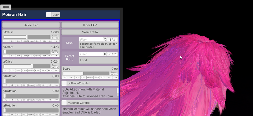Set Scale range to .1X
The image size is (253, 116).
112,75
